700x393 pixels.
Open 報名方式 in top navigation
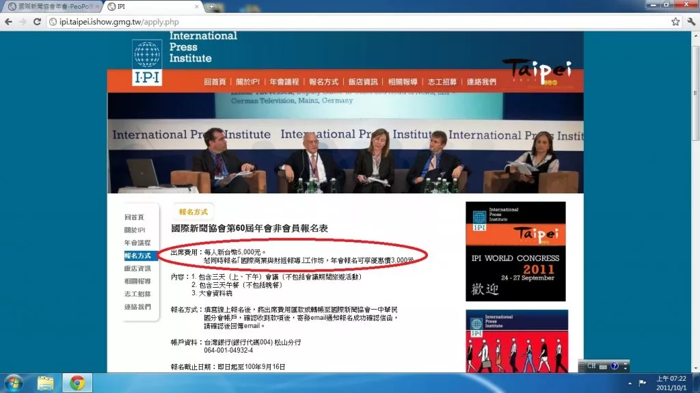coord(323,82)
